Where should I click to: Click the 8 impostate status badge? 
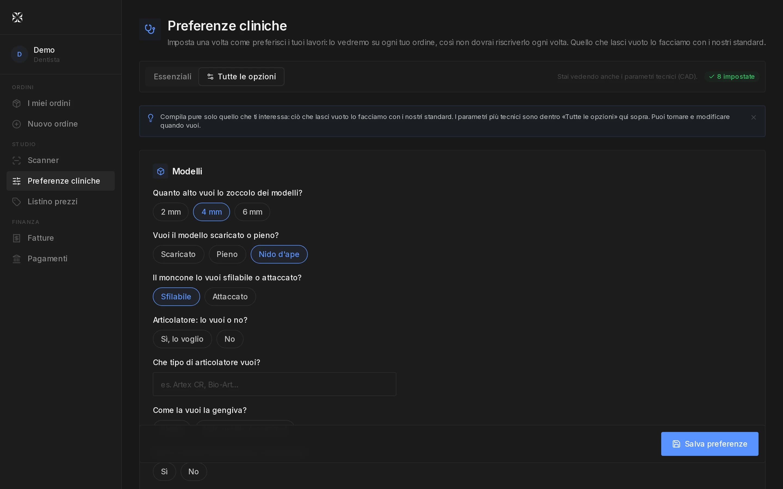pos(732,77)
